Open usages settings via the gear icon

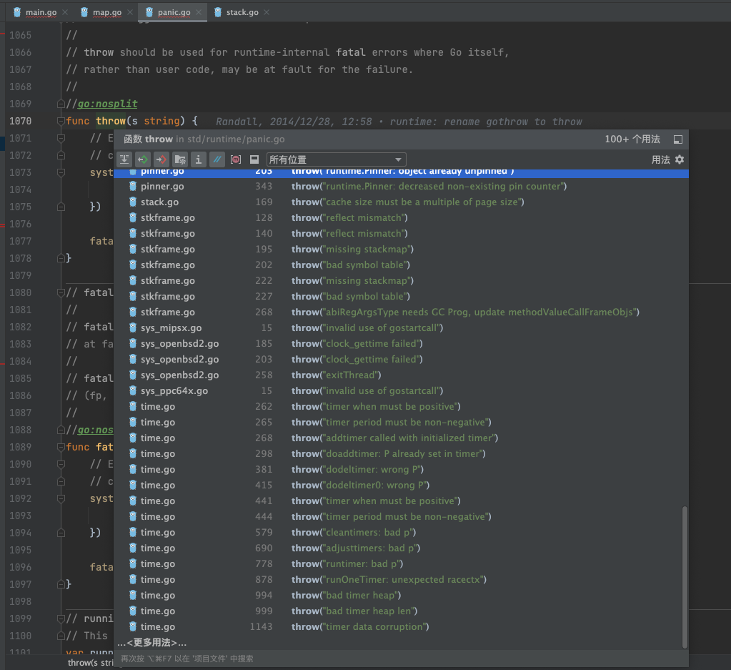[x=680, y=159]
